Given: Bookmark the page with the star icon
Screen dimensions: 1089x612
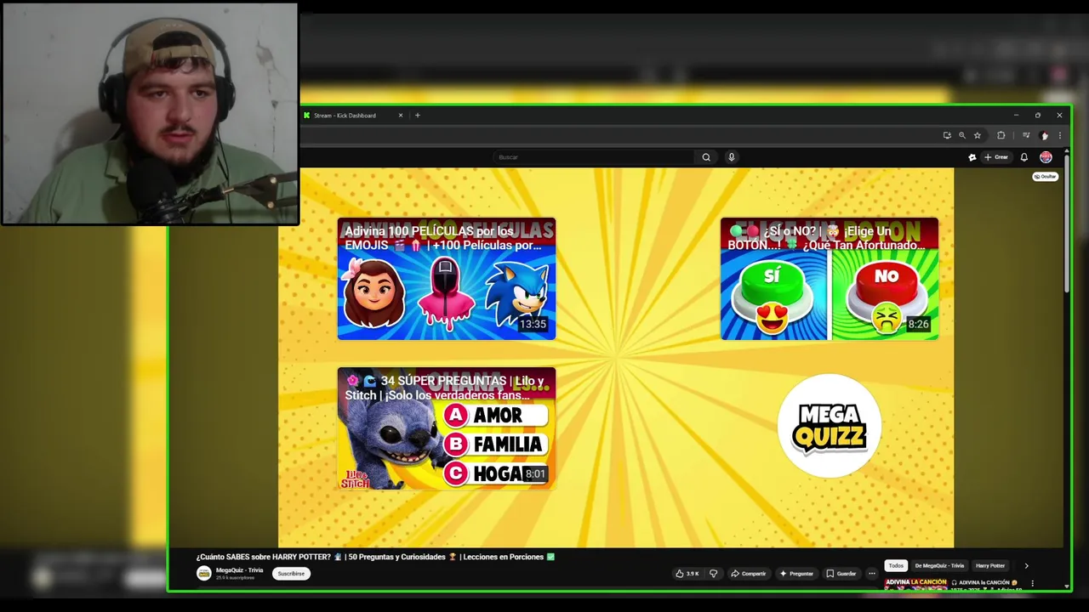Looking at the screenshot, I should point(978,135).
